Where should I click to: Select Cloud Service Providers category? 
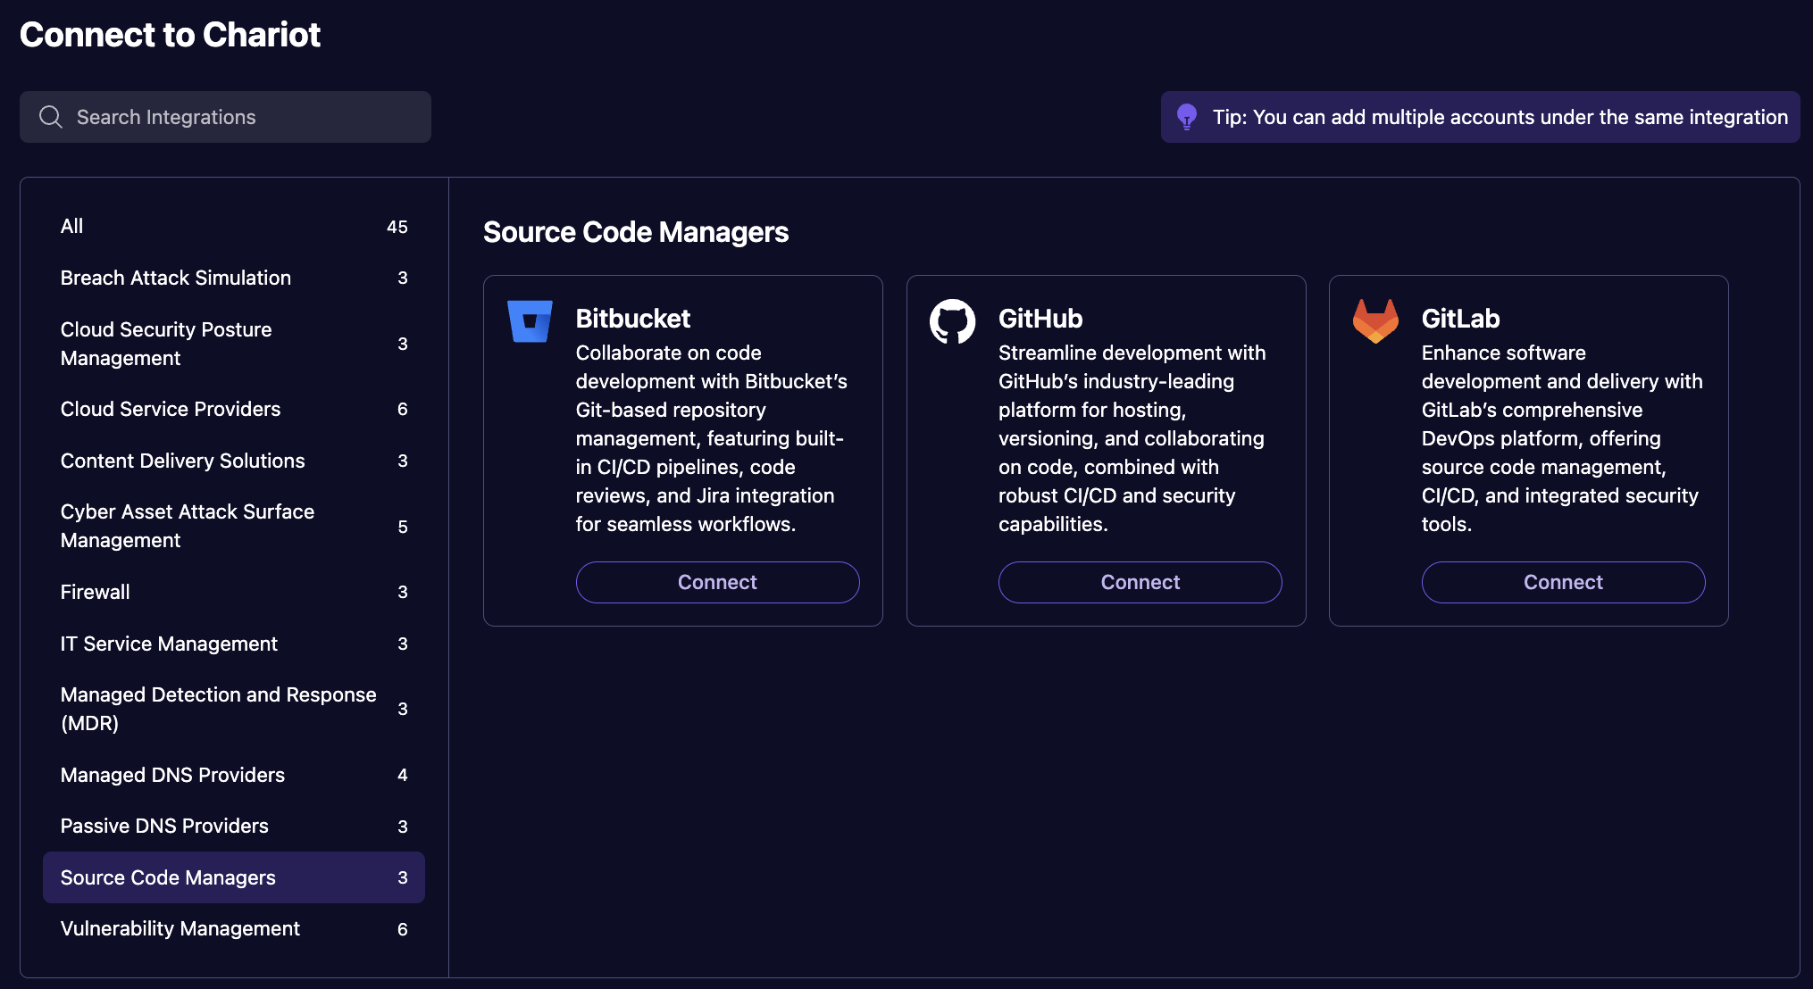(234, 409)
